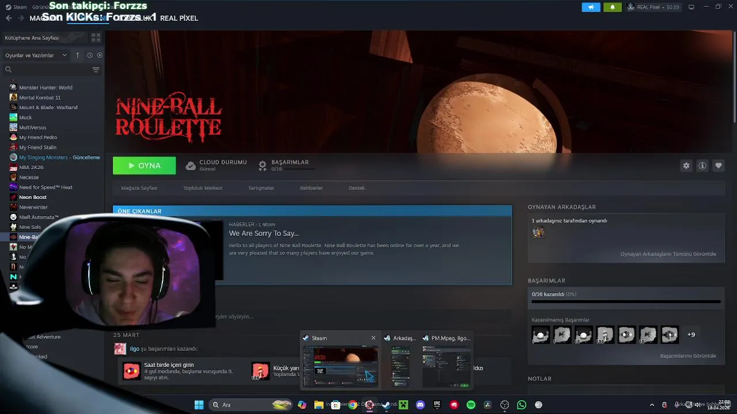This screenshot has height=414, width=737.
Task: Open the green notifications bell
Action: [x=612, y=7]
